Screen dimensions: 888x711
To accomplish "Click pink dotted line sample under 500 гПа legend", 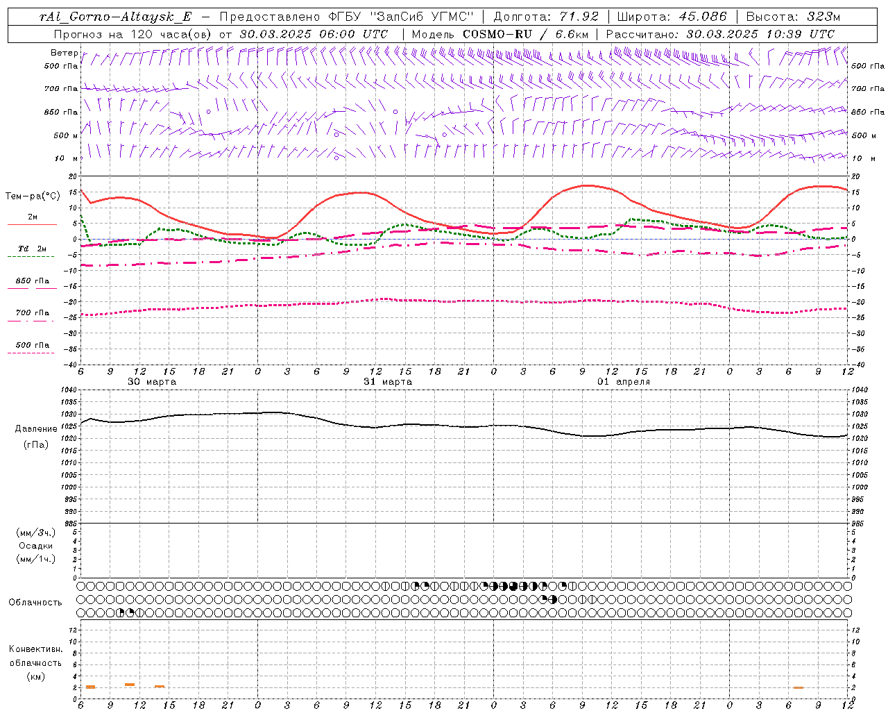I will (31, 353).
